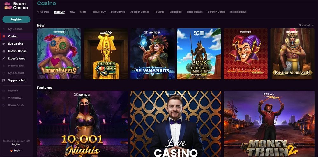This screenshot has height=157, width=318.
Task: Open the Jackpot Games tab
Action: (140, 12)
